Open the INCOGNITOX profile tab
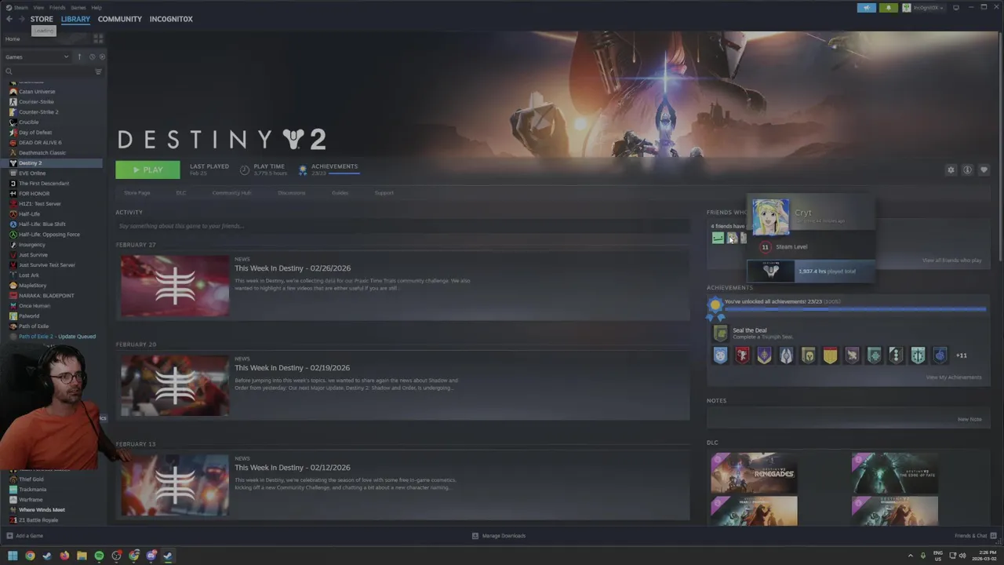This screenshot has width=1004, height=565. pyautogui.click(x=171, y=19)
